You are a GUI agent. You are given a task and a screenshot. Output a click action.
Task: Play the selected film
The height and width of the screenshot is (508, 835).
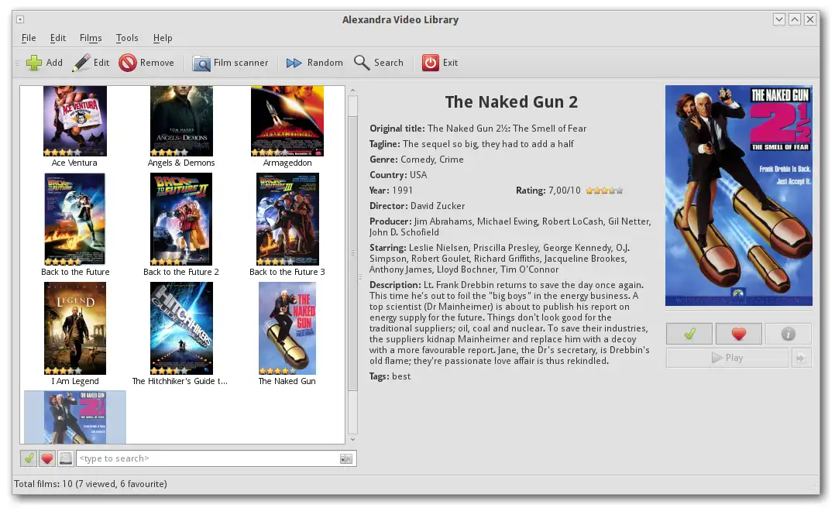727,358
